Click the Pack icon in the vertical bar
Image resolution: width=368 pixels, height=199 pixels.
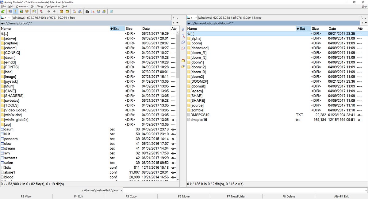[183, 60]
